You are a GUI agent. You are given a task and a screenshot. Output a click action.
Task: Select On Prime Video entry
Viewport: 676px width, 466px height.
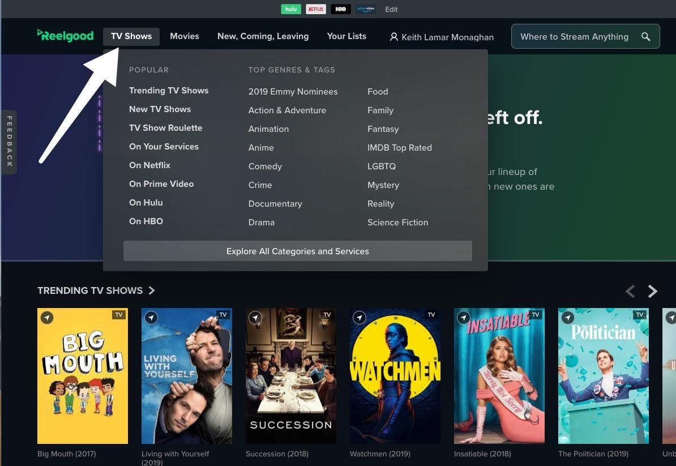[161, 183]
